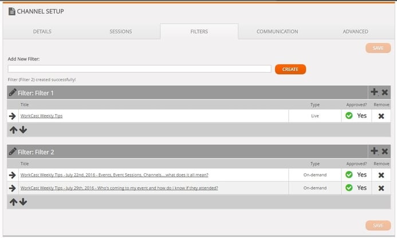Move Filter 1 up with up arrow
The height and width of the screenshot is (238, 397).
point(13,130)
